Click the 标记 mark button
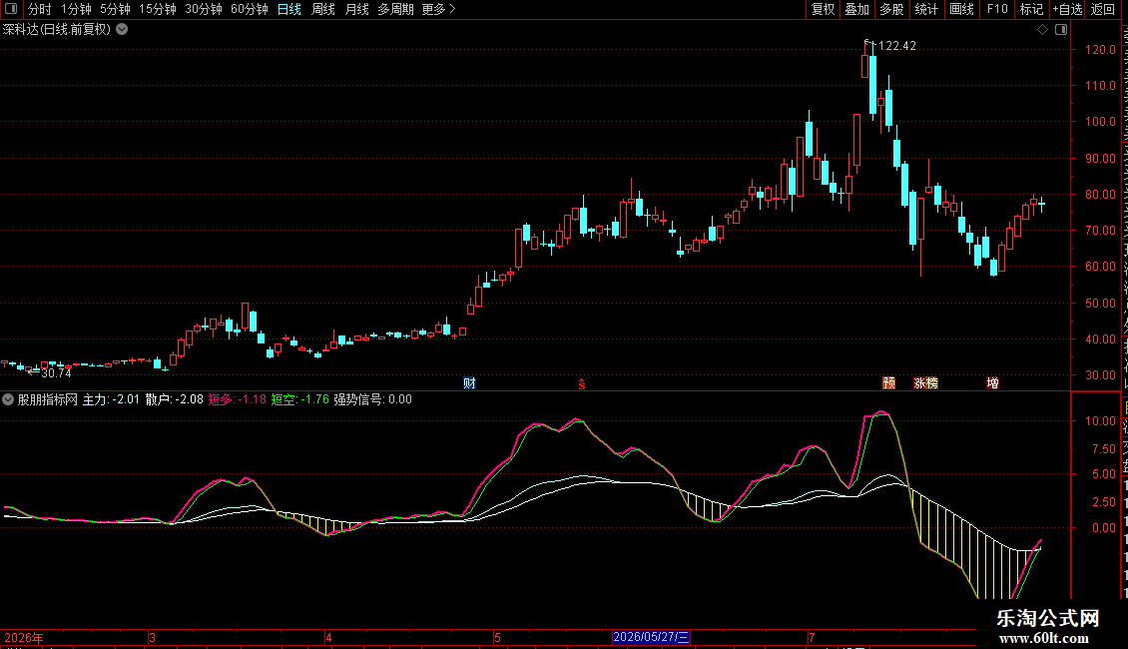This screenshot has width=1128, height=649. pyautogui.click(x=1031, y=9)
